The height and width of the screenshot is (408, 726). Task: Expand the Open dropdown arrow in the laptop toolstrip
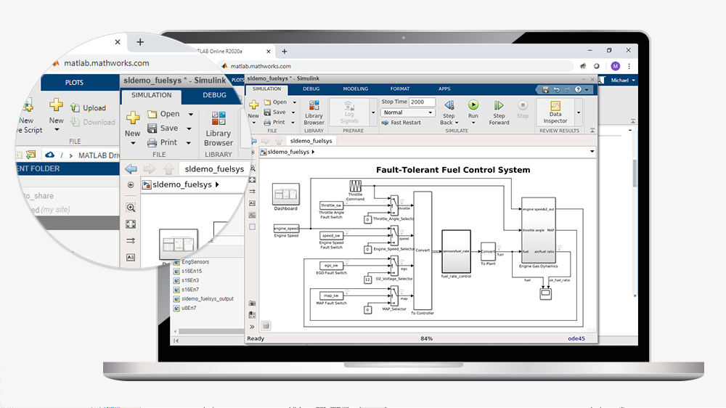(295, 102)
